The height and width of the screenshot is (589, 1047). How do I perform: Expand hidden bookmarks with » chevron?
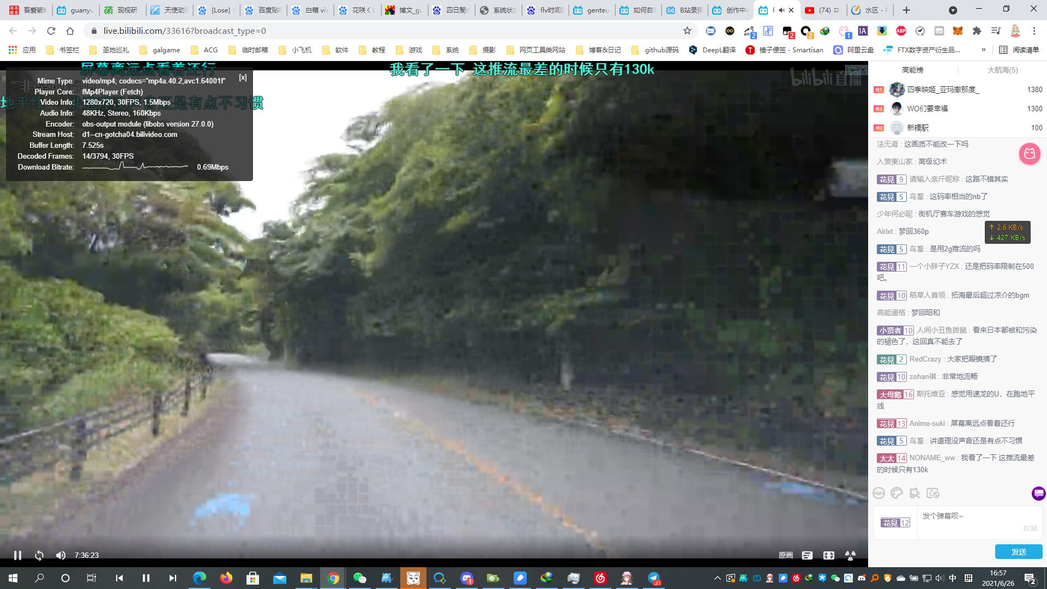click(x=983, y=50)
